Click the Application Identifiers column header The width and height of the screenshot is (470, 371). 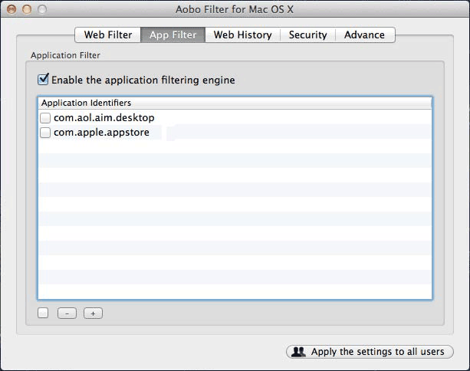pyautogui.click(x=235, y=103)
